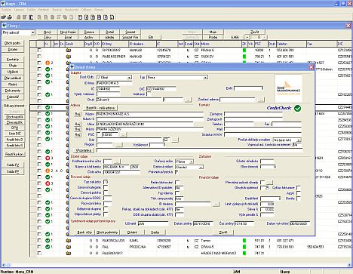353x274 pixels.
Task: Open the Daňový režim dropdown
Action: (192, 162)
